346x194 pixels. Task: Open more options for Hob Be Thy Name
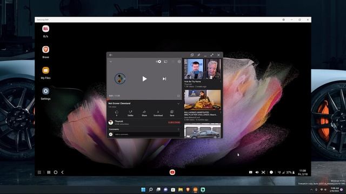(221, 81)
